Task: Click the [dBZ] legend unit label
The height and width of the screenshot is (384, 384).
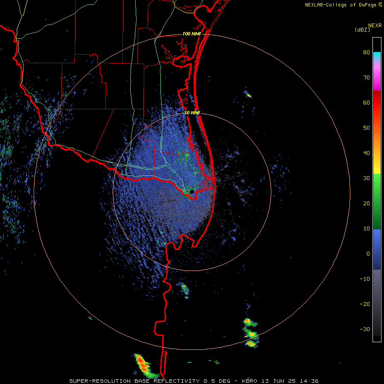Action: 362,29
